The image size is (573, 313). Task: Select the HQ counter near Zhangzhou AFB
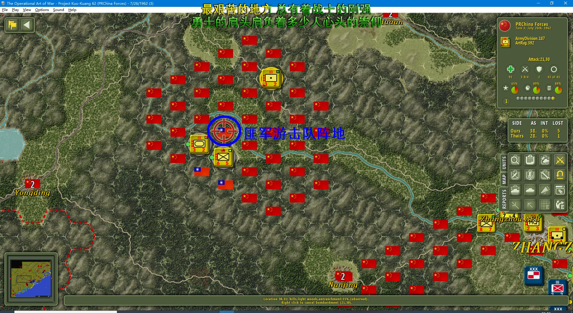533,223
